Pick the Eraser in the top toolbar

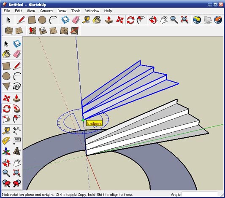pos(76,20)
